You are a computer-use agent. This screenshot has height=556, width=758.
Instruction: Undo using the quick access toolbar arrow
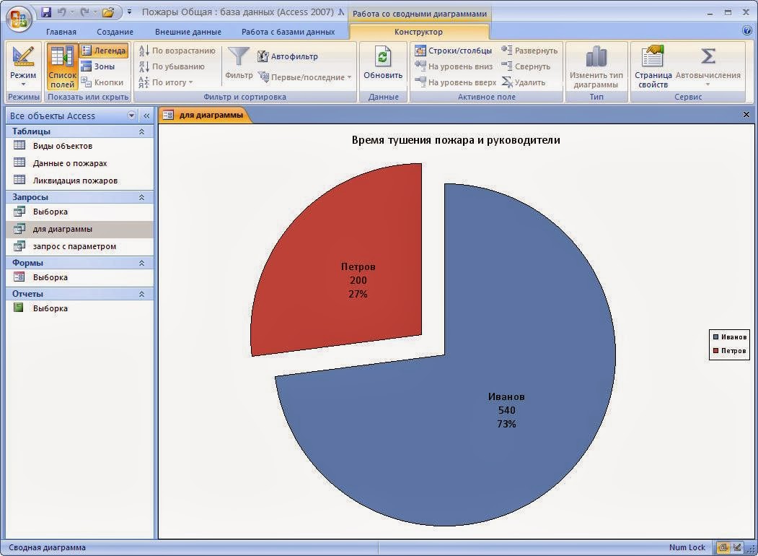point(61,12)
